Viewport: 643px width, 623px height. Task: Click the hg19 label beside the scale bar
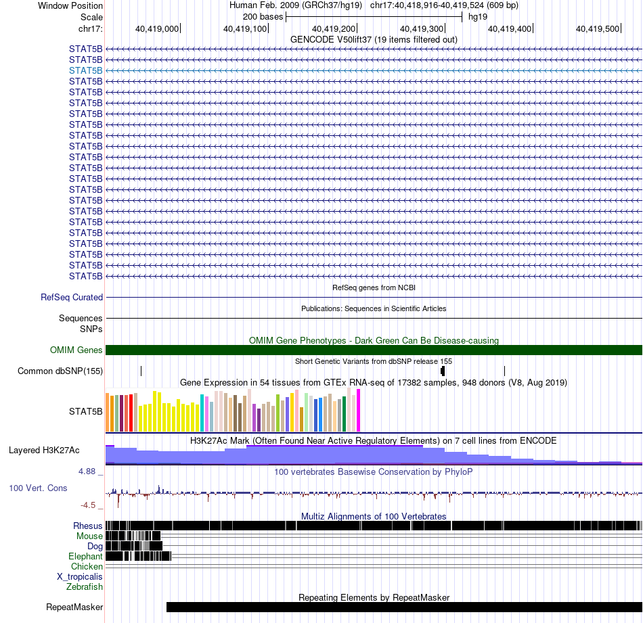tap(478, 17)
